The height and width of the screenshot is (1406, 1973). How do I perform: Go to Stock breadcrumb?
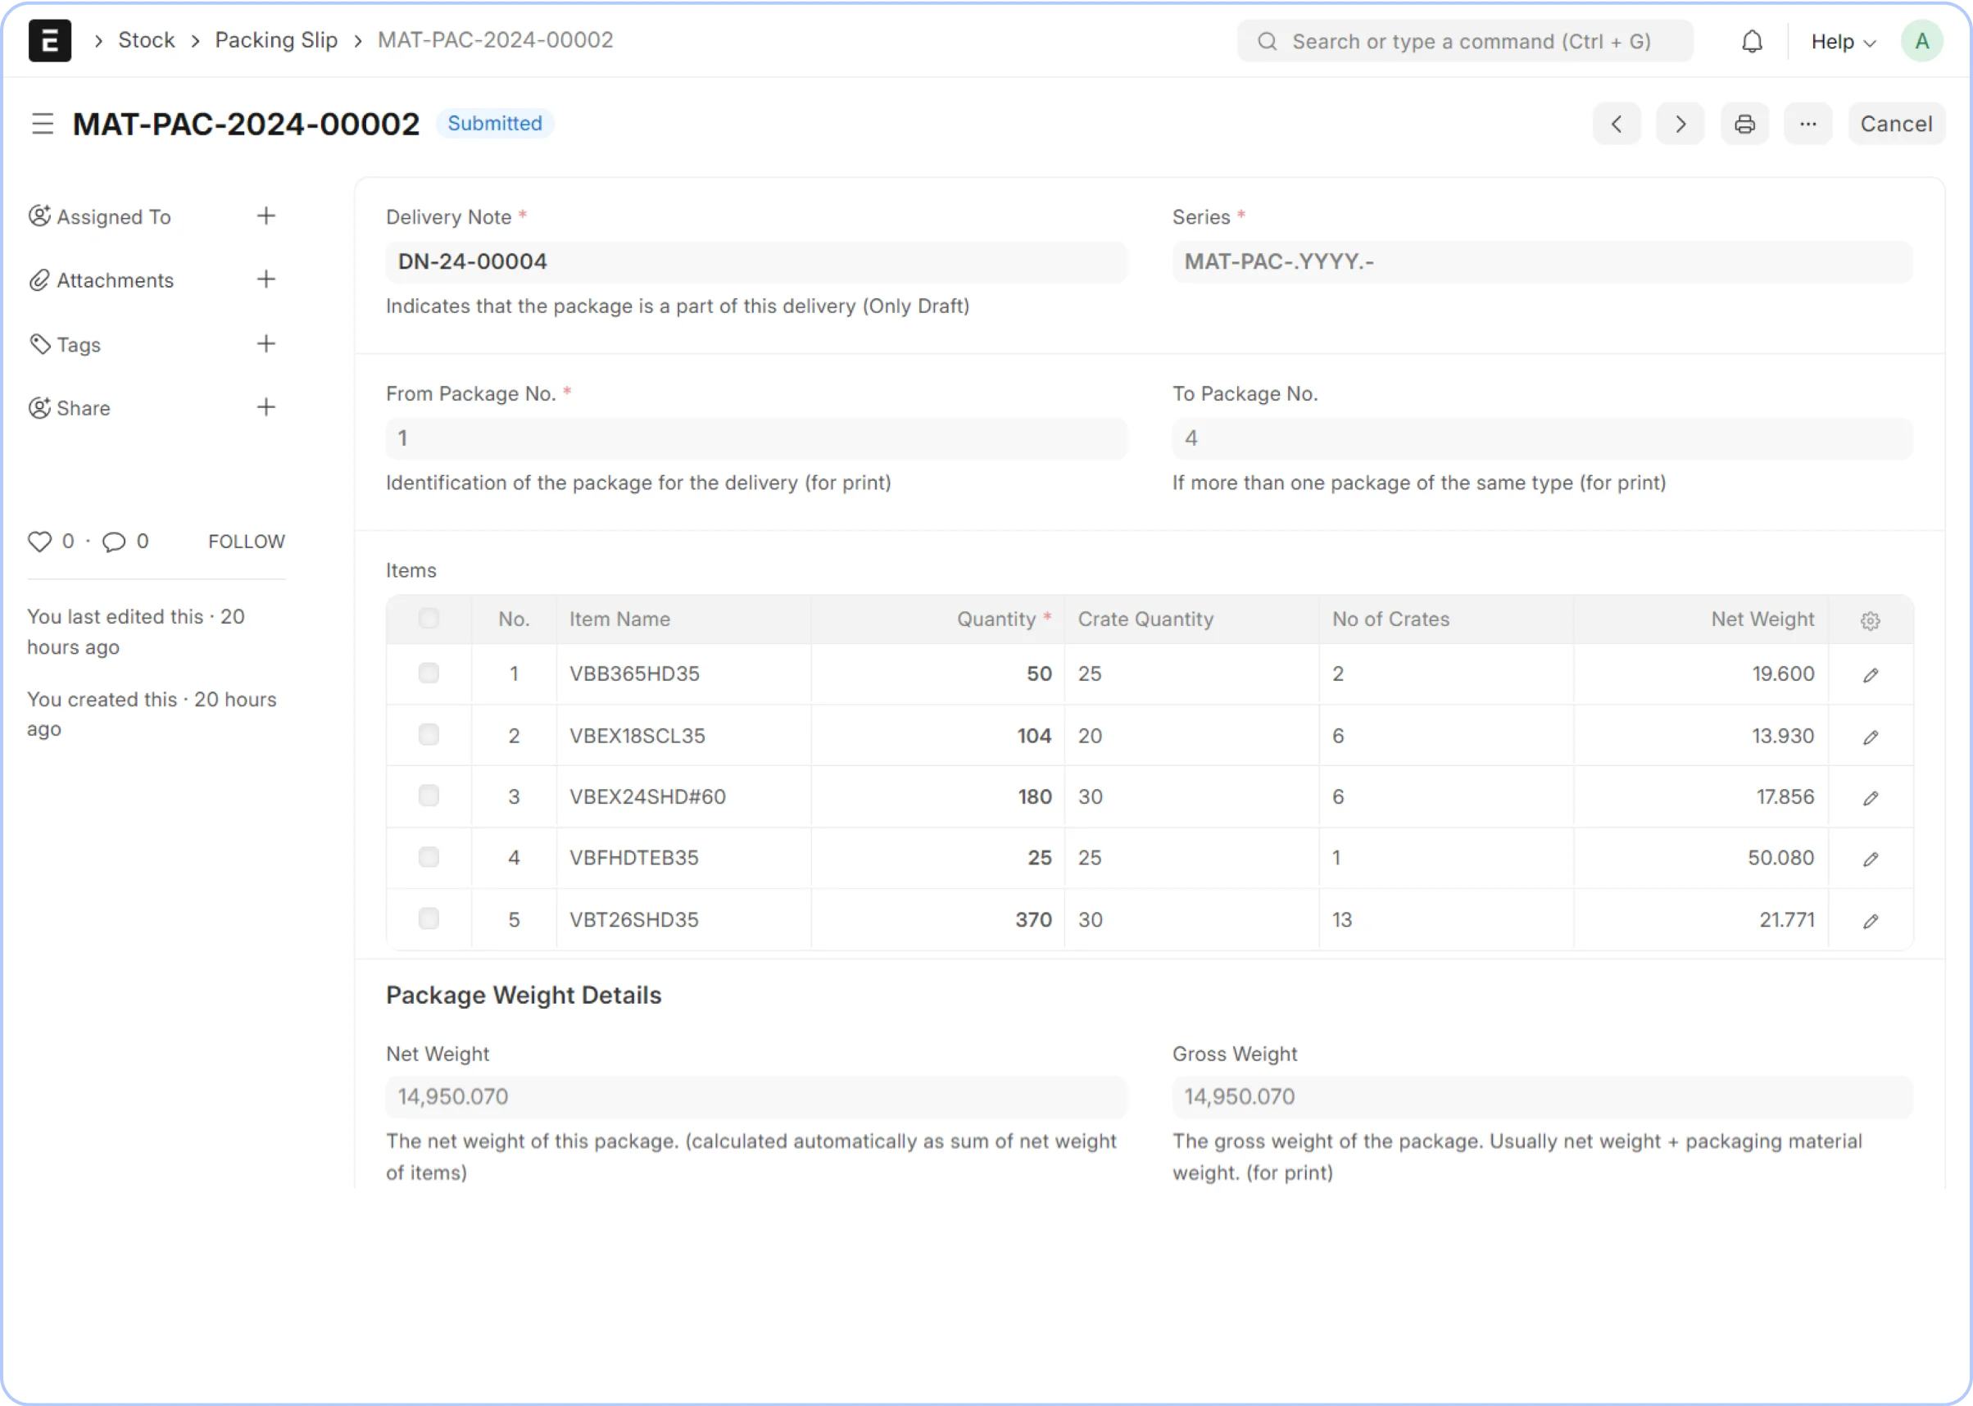[147, 41]
